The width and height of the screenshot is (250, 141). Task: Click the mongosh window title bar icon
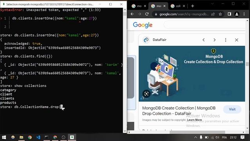(x=4, y=4)
